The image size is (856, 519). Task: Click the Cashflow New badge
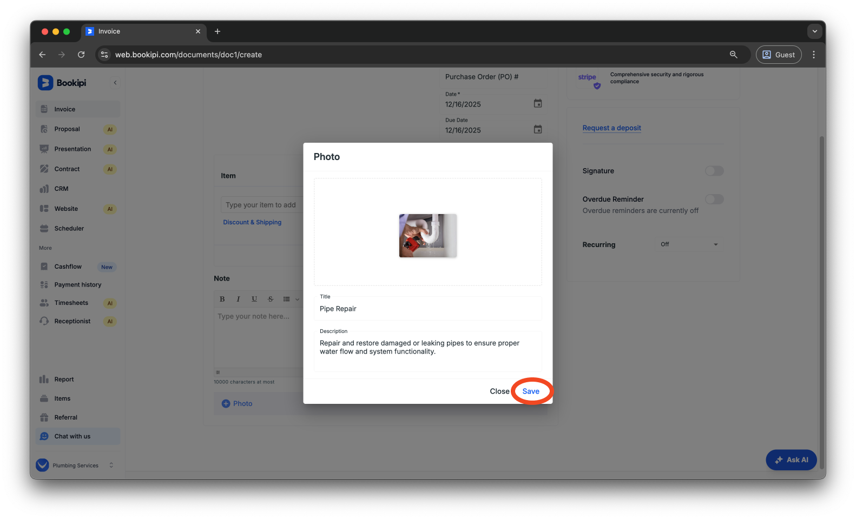[x=107, y=267]
